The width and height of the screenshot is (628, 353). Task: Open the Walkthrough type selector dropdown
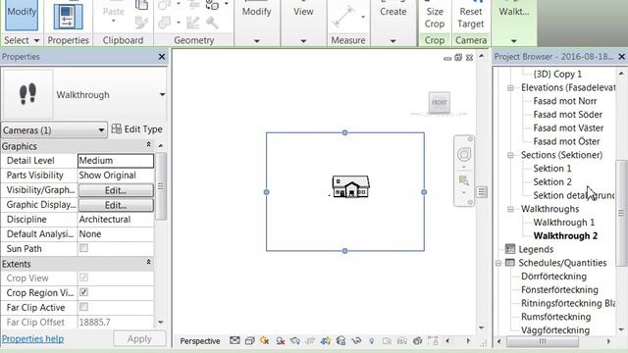(162, 95)
